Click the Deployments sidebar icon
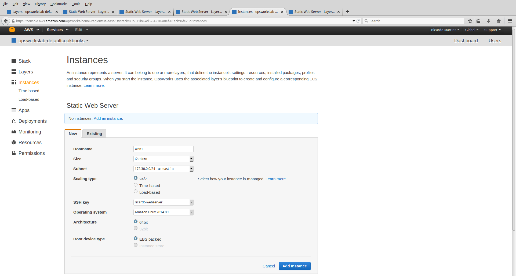Screen dimensions: 516x276 14,121
